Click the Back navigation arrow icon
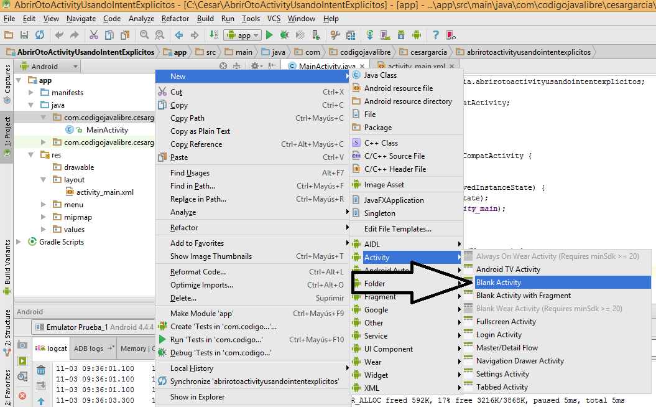This screenshot has height=407, width=656. pos(179,35)
